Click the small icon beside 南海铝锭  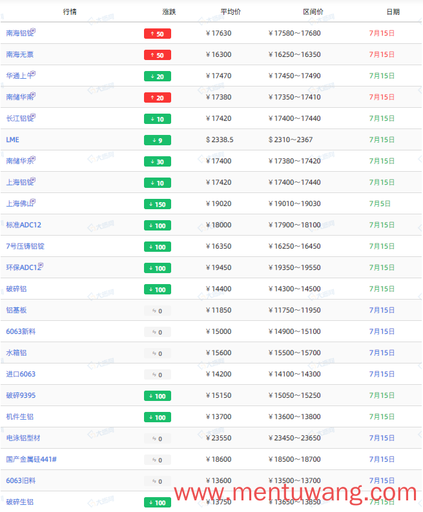[34, 31]
